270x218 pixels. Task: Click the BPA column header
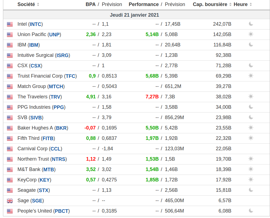pos(90,4)
